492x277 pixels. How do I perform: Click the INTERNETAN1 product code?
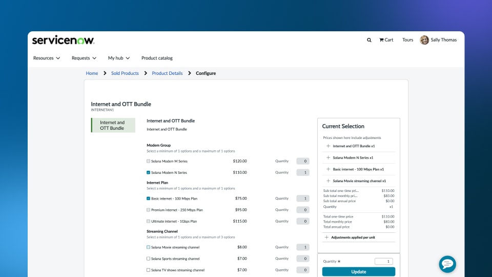point(102,110)
